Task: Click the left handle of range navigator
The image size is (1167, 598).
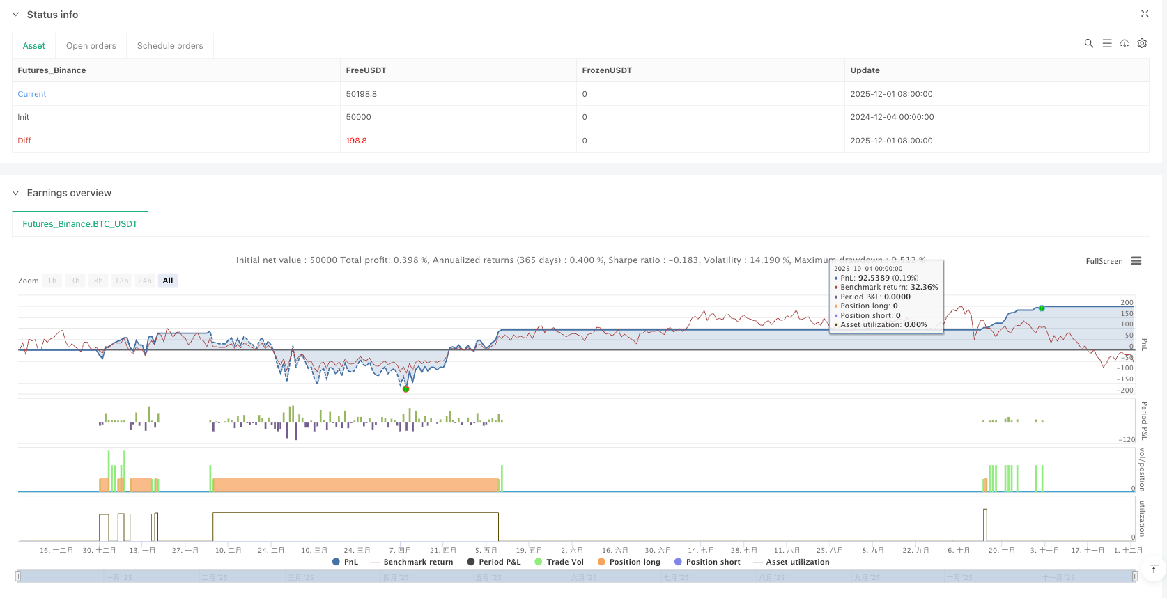Action: pos(18,576)
